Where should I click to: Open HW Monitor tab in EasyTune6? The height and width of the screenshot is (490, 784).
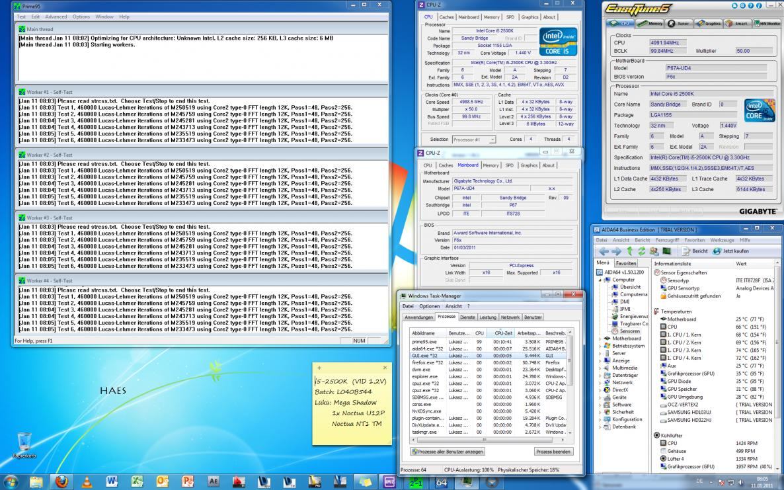point(767,23)
